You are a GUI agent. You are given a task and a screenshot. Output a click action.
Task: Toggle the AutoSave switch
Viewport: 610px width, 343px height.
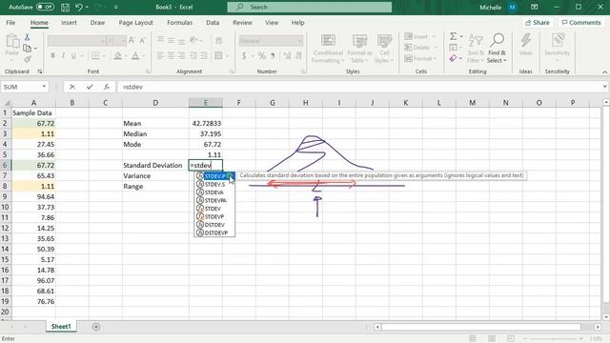tap(45, 7)
